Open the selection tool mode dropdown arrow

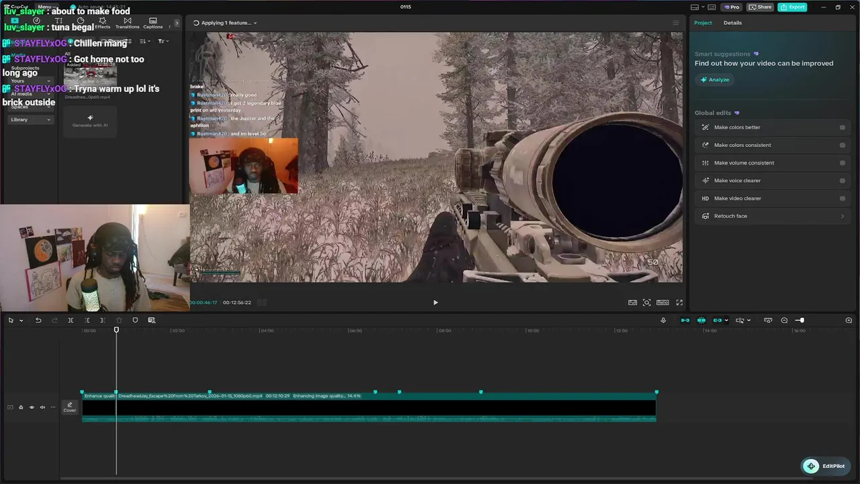point(21,321)
